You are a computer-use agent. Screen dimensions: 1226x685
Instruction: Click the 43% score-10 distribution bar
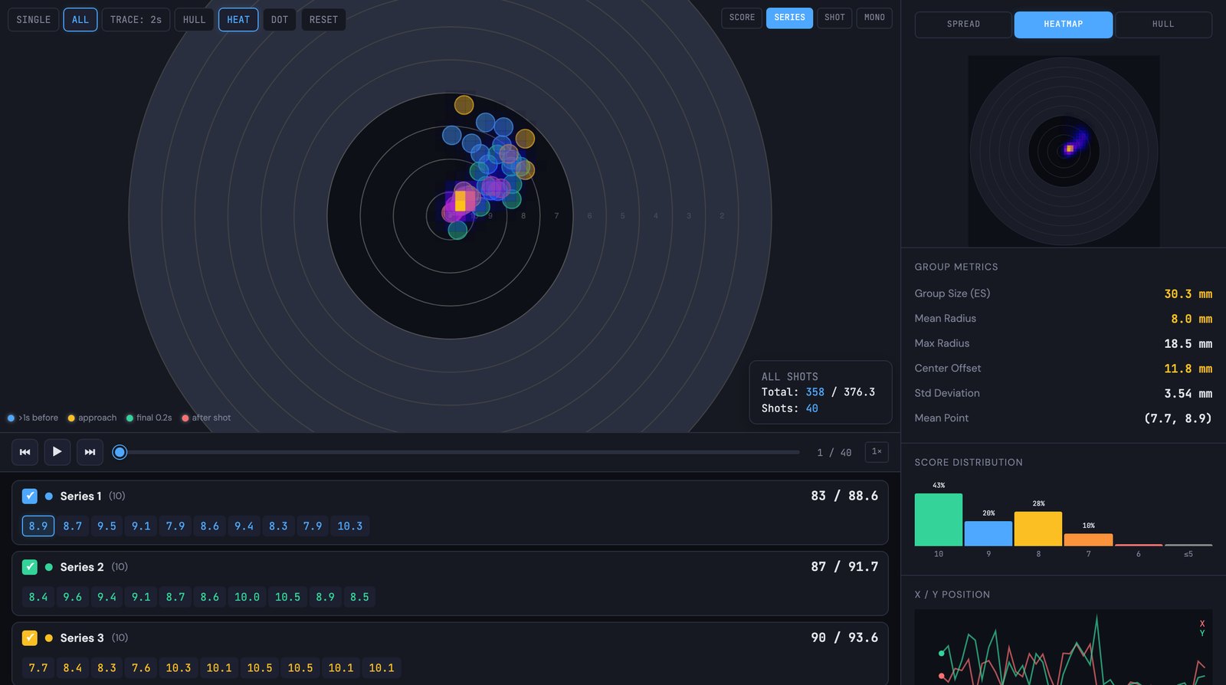coord(939,519)
